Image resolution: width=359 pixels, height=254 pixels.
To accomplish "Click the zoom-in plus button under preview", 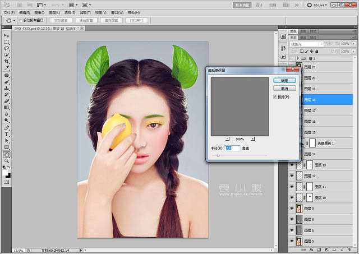I will [x=253, y=138].
